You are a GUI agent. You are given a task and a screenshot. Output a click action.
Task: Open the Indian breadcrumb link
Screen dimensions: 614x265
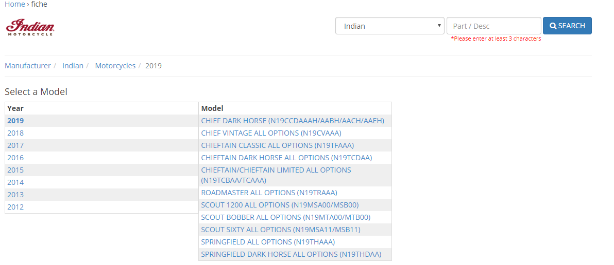(x=73, y=66)
